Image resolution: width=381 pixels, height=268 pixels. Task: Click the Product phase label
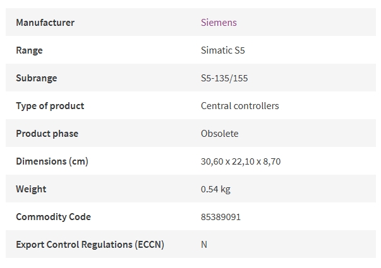[47, 134]
